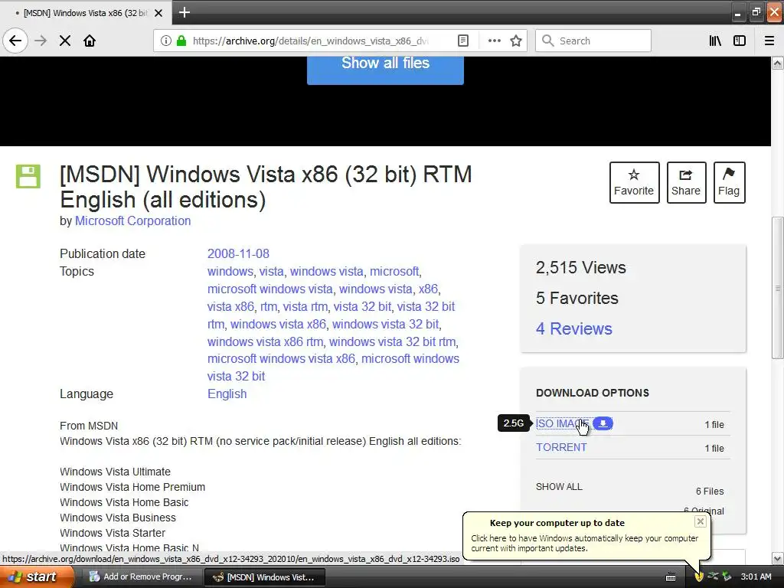The image size is (784, 588).
Task: Open the 'microsoft' topic link
Action: [x=394, y=272]
